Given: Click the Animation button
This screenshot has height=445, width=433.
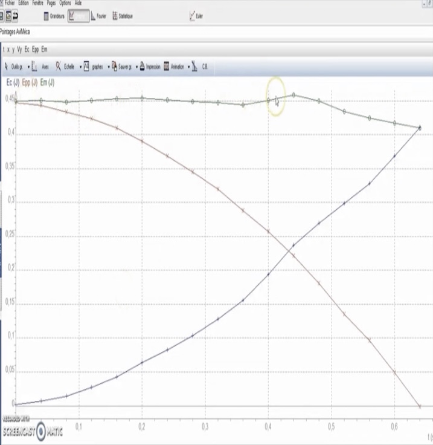Looking at the screenshot, I should 174,67.
